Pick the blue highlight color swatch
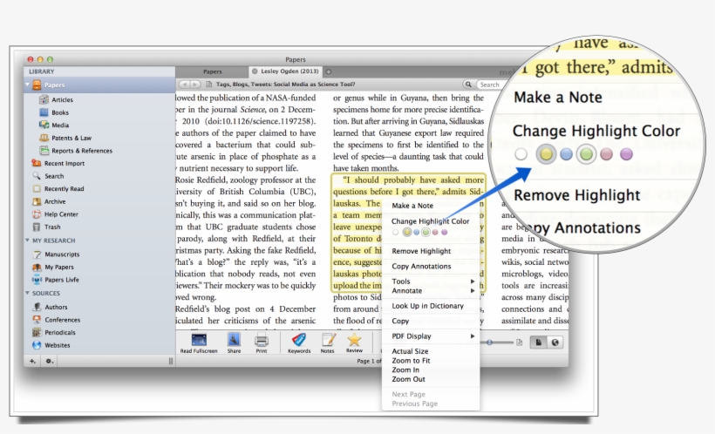 tap(416, 232)
